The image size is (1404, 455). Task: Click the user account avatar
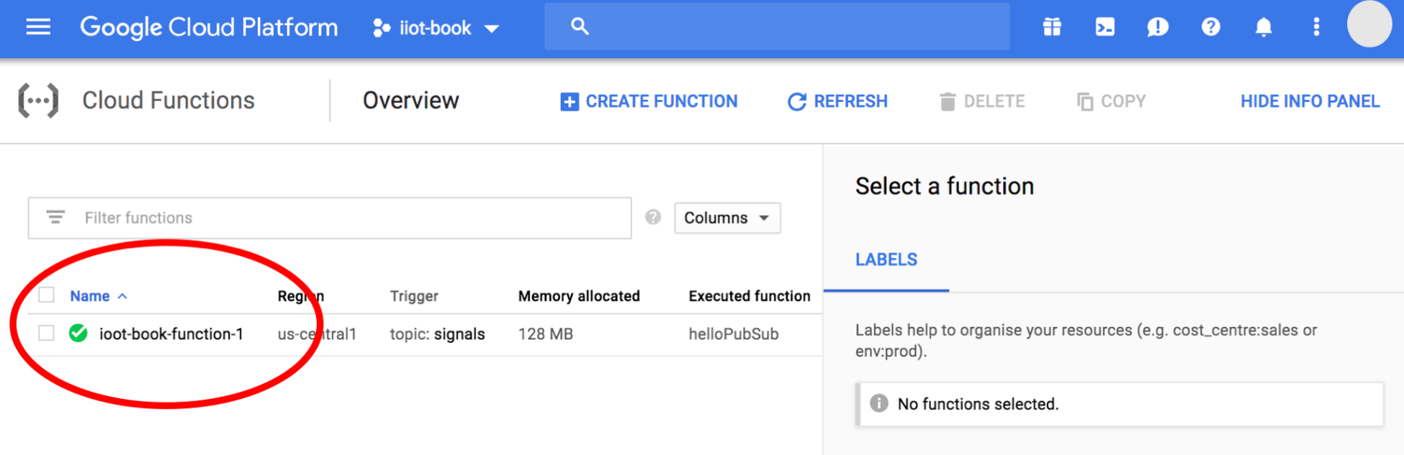point(1369,24)
